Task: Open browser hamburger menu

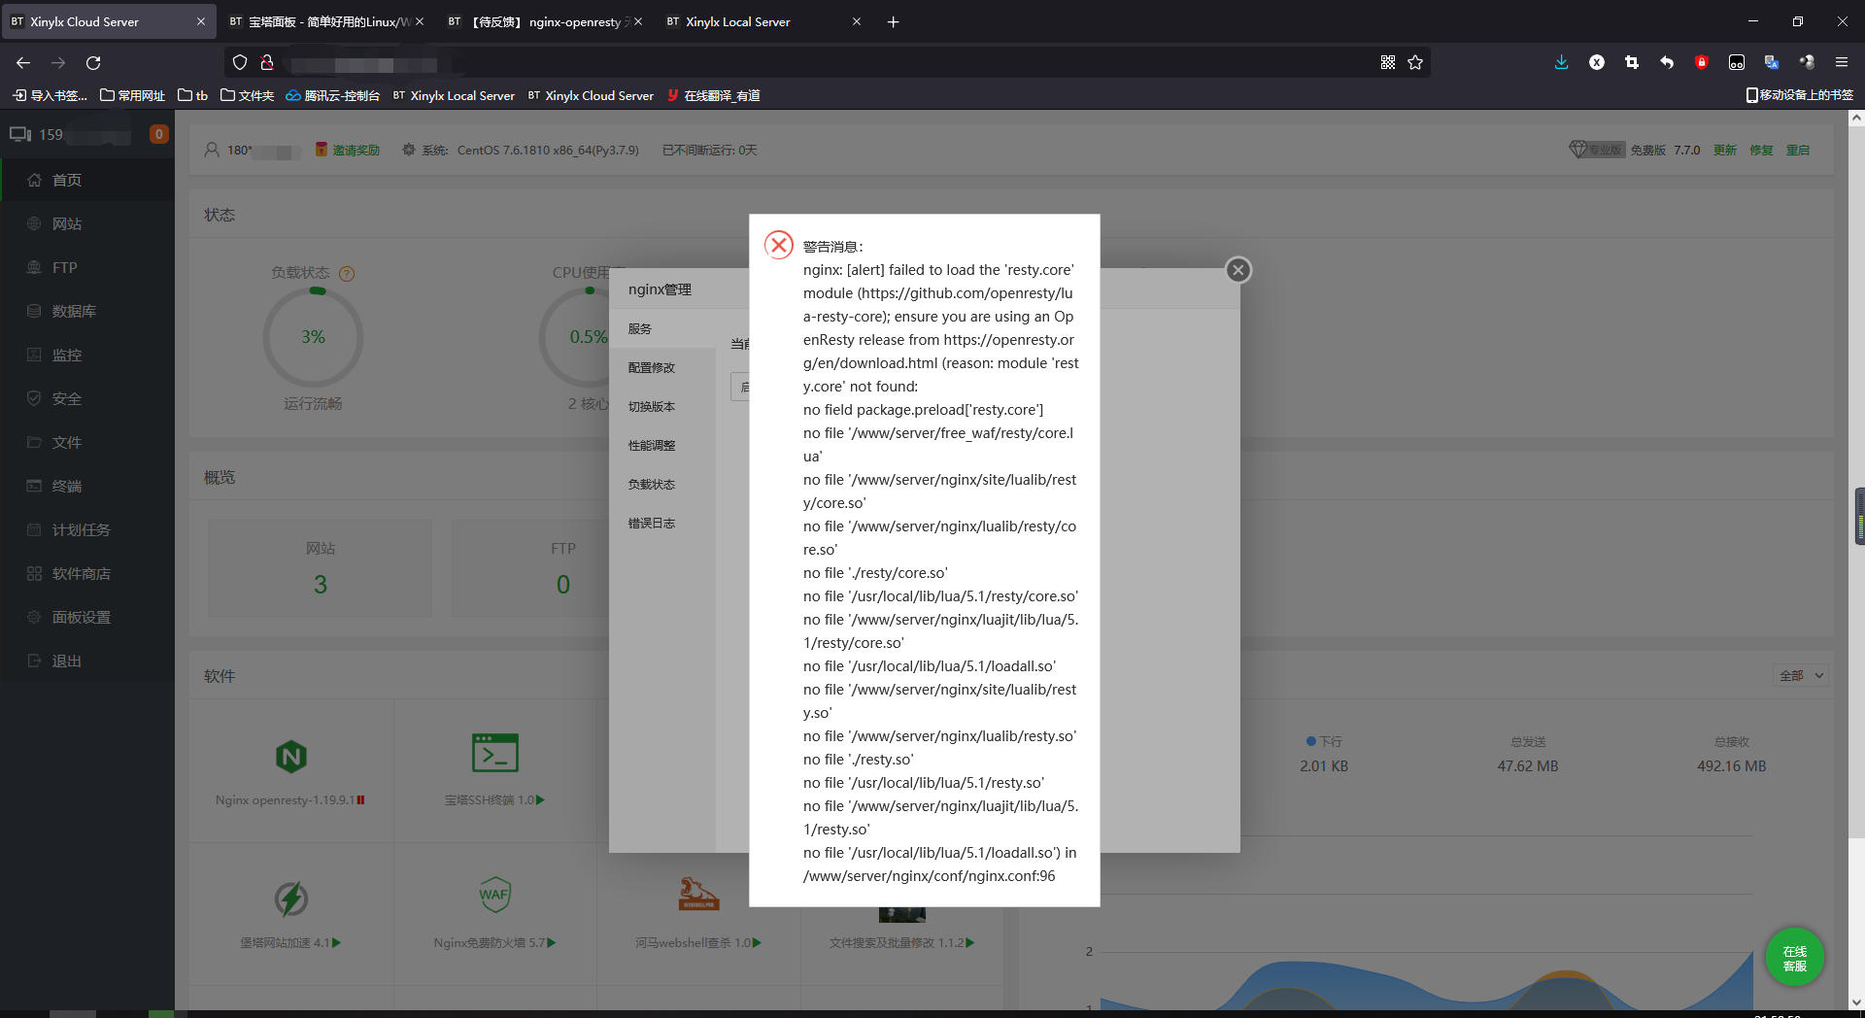Action: (x=1841, y=62)
